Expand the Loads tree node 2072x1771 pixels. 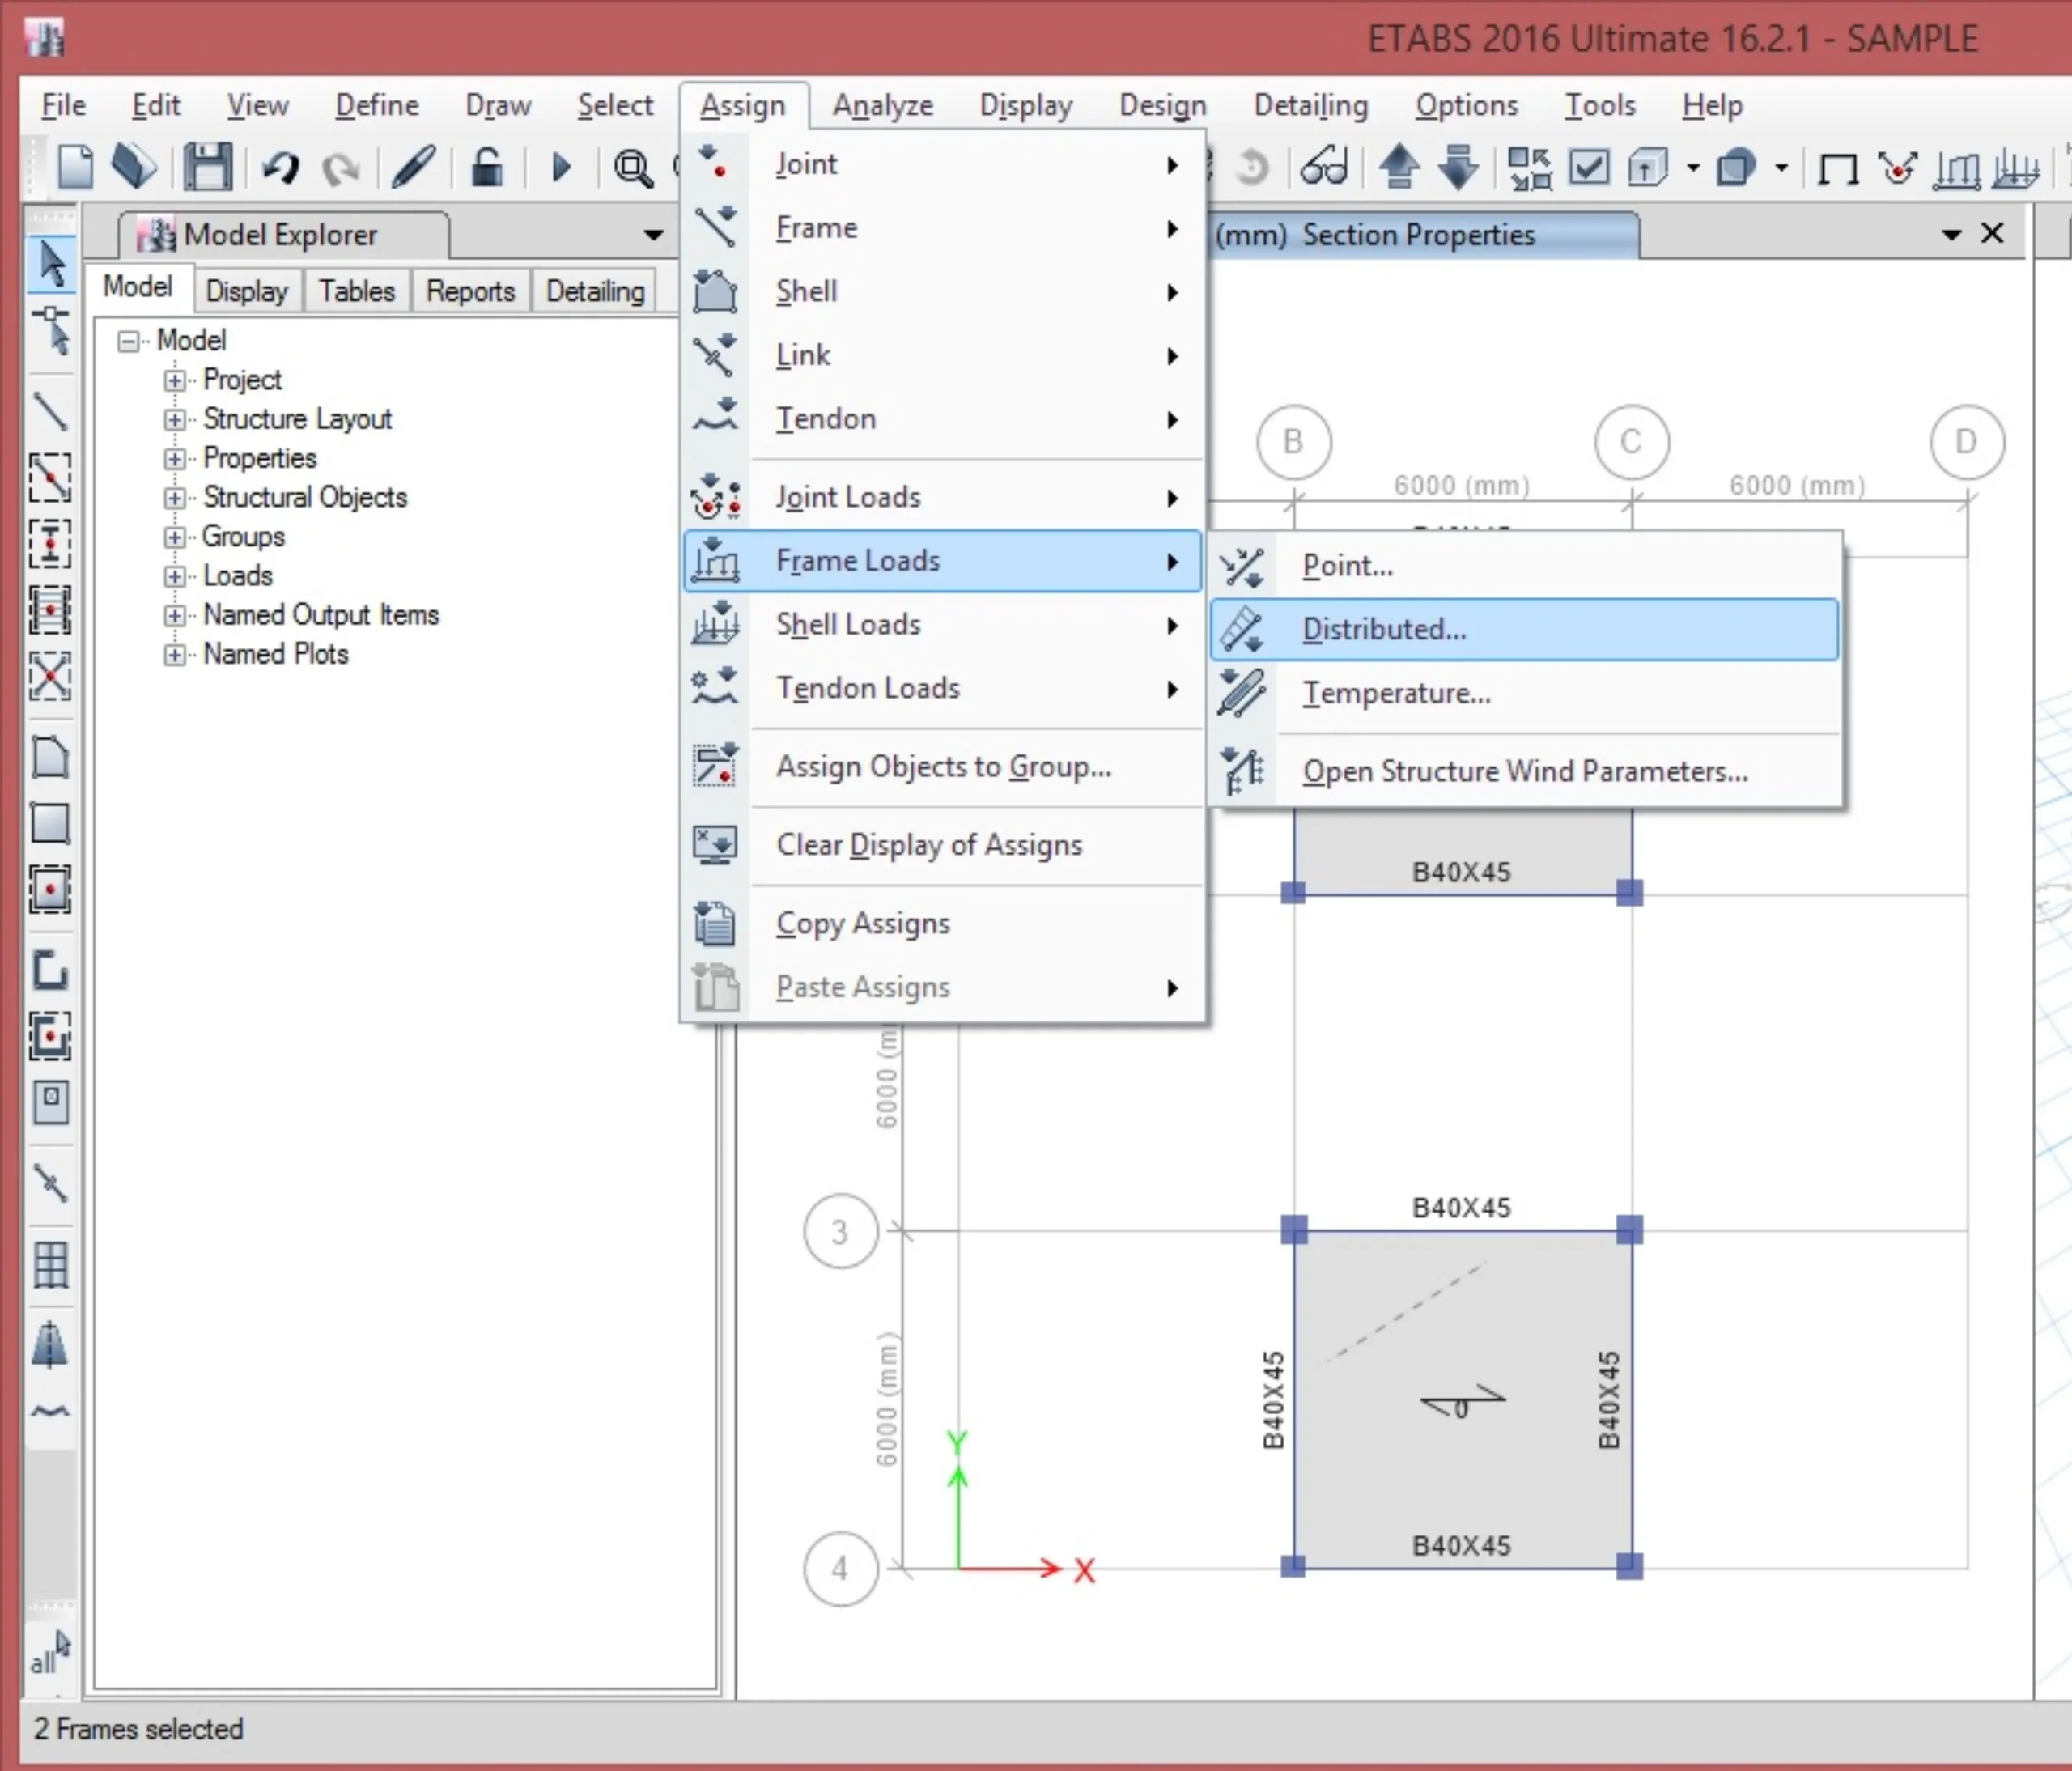click(x=175, y=576)
